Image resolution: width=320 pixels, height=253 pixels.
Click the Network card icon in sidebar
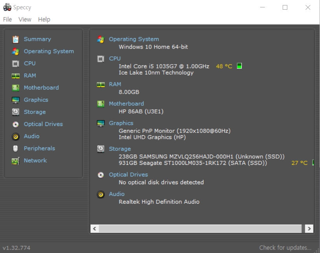16,161
